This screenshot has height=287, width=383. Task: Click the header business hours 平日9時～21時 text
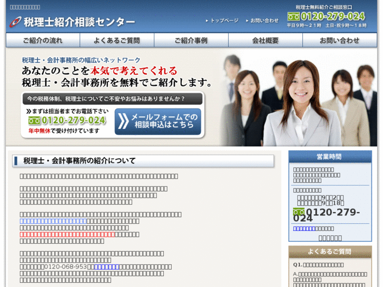tap(304, 25)
